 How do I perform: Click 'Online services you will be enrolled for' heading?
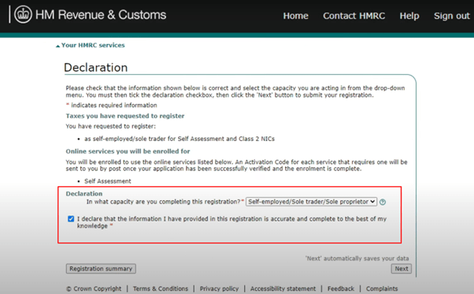pyautogui.click(x=128, y=151)
